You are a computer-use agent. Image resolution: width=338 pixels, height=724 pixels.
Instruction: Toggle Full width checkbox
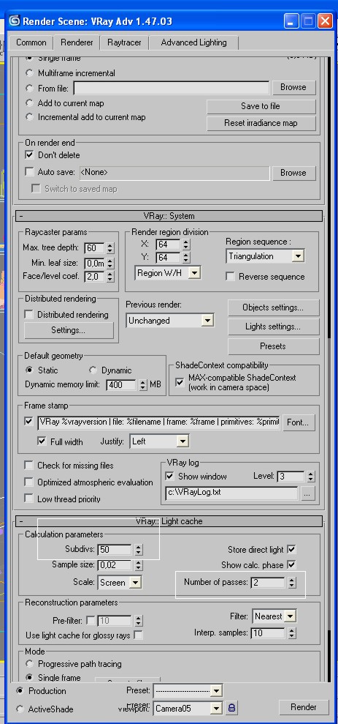[x=42, y=441]
